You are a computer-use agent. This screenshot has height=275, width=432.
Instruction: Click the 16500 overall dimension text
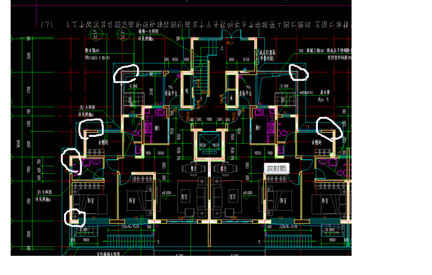[x=19, y=143]
